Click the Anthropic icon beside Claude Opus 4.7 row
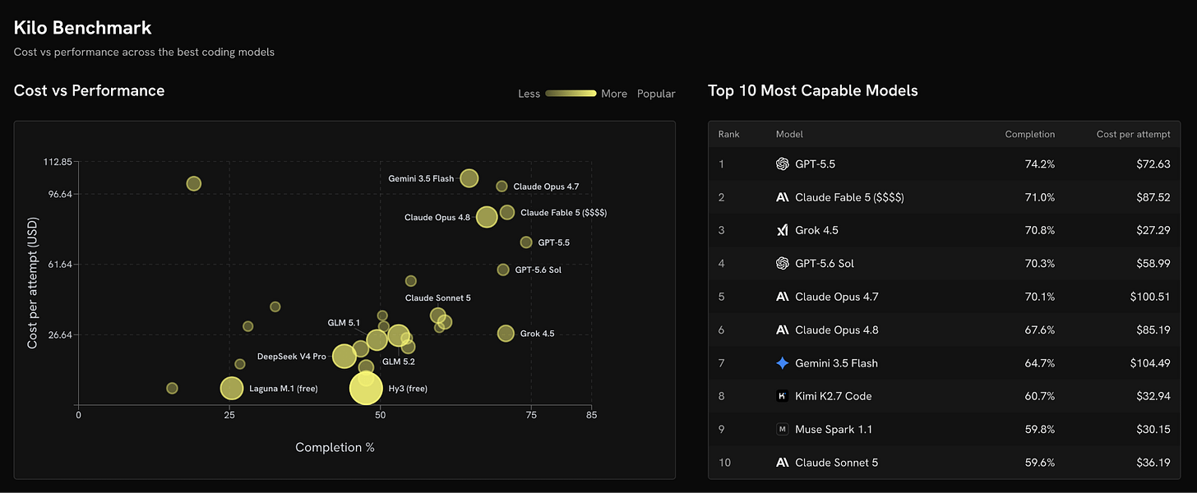 pos(783,297)
